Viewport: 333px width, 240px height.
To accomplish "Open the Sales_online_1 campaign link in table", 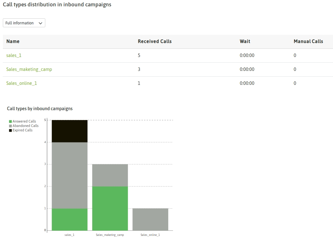I will pyautogui.click(x=22, y=83).
